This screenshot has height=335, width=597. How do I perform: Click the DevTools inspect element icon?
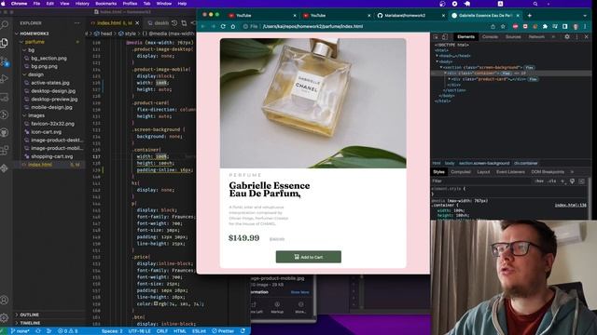coord(436,37)
